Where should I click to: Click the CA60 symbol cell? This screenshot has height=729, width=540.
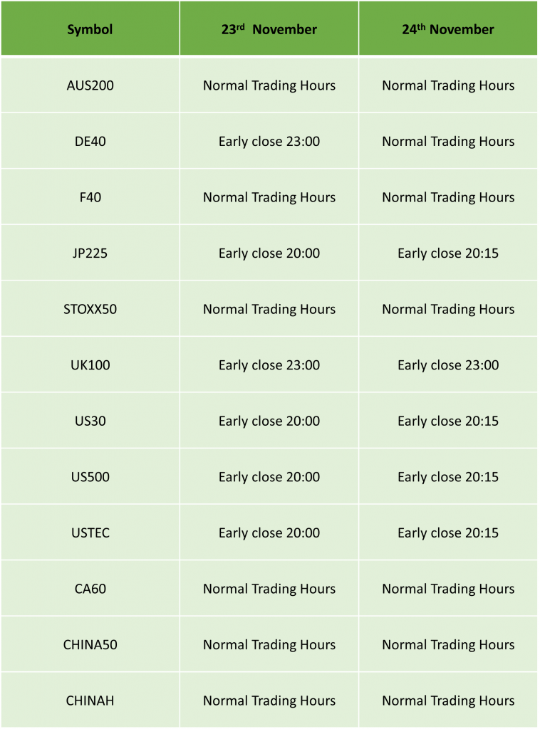[90, 589]
